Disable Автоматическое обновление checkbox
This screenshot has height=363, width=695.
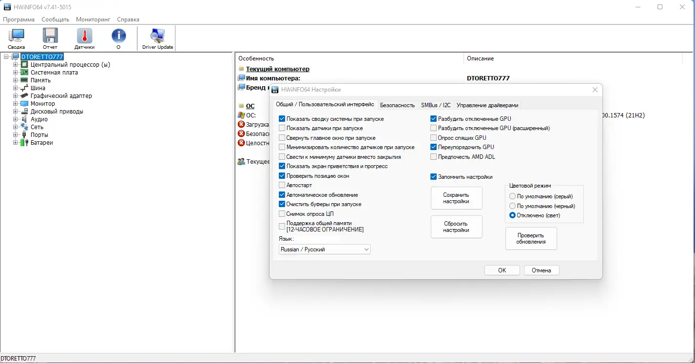282,195
